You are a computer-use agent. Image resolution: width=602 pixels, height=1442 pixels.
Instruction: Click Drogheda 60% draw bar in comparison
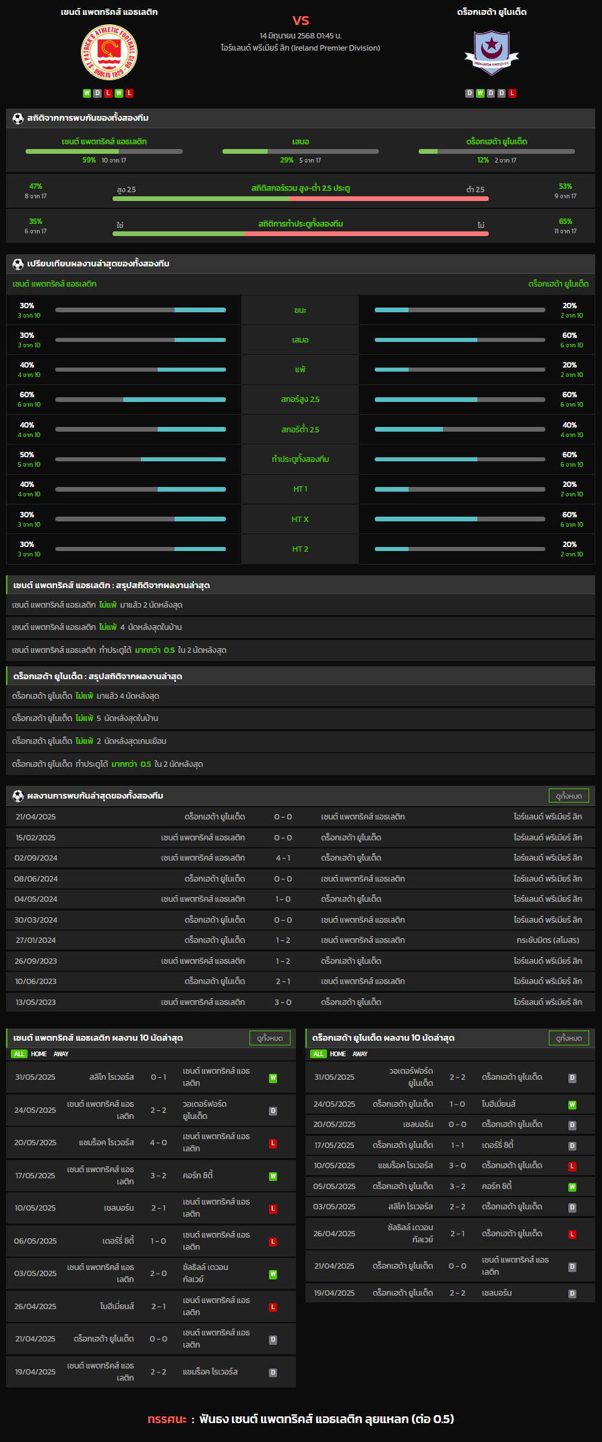tap(460, 340)
